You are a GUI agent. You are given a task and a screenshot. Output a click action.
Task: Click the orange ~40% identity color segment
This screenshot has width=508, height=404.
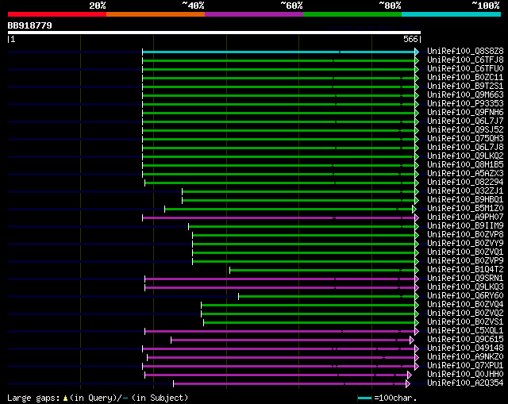pyautogui.click(x=156, y=14)
